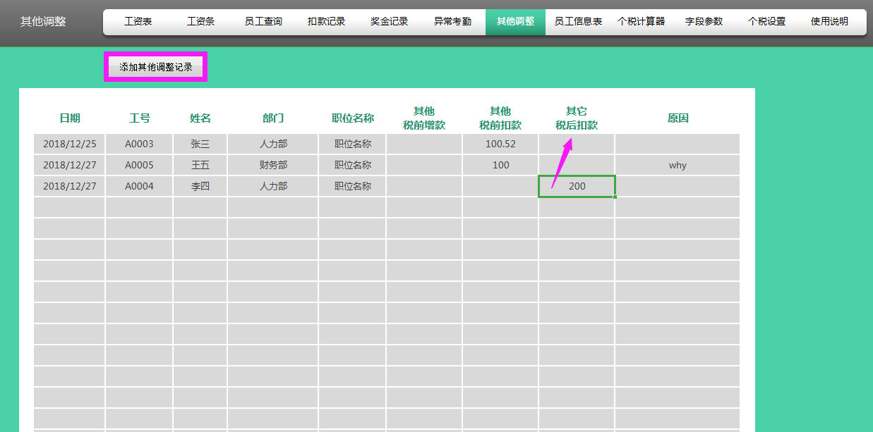The height and width of the screenshot is (432, 873).
Task: Switch to the 奖金记录 tab
Action: tap(388, 21)
